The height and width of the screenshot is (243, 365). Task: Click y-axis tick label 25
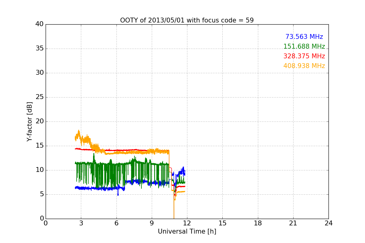[x=40, y=97]
